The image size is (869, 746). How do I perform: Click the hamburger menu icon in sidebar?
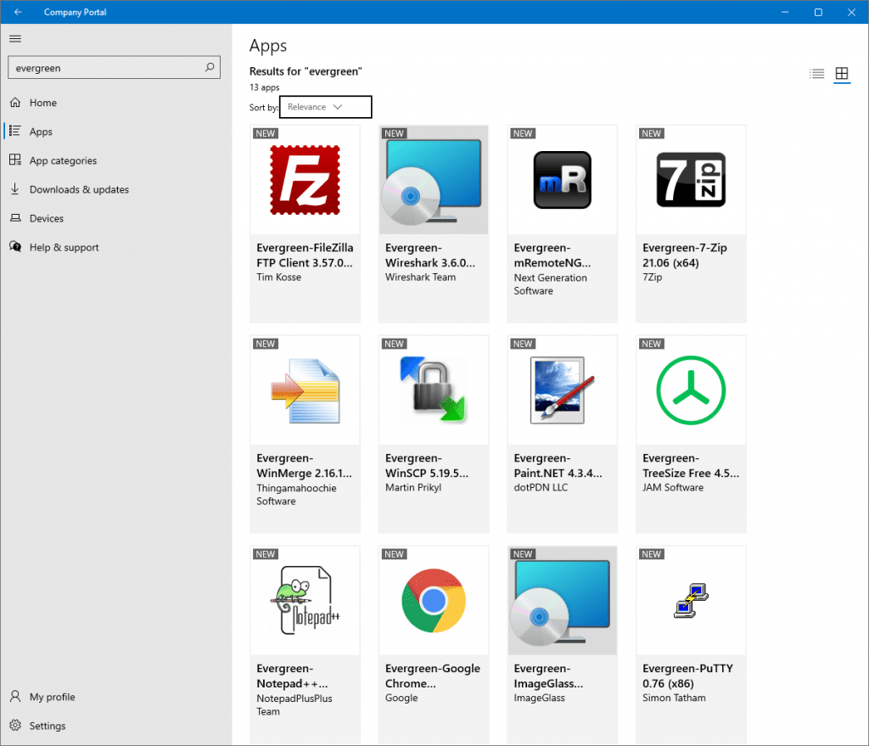pyautogui.click(x=15, y=39)
